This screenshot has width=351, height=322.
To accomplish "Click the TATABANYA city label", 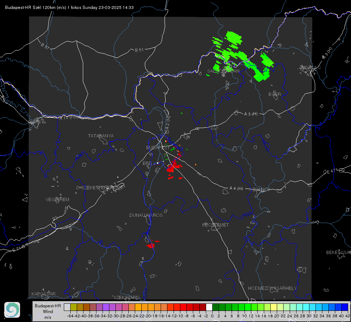I will tap(101, 136).
